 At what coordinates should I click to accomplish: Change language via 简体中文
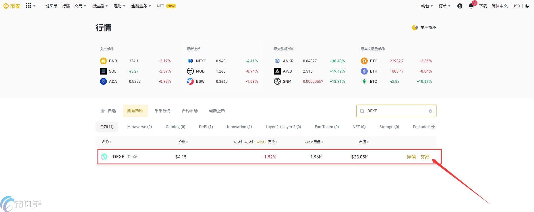point(499,6)
